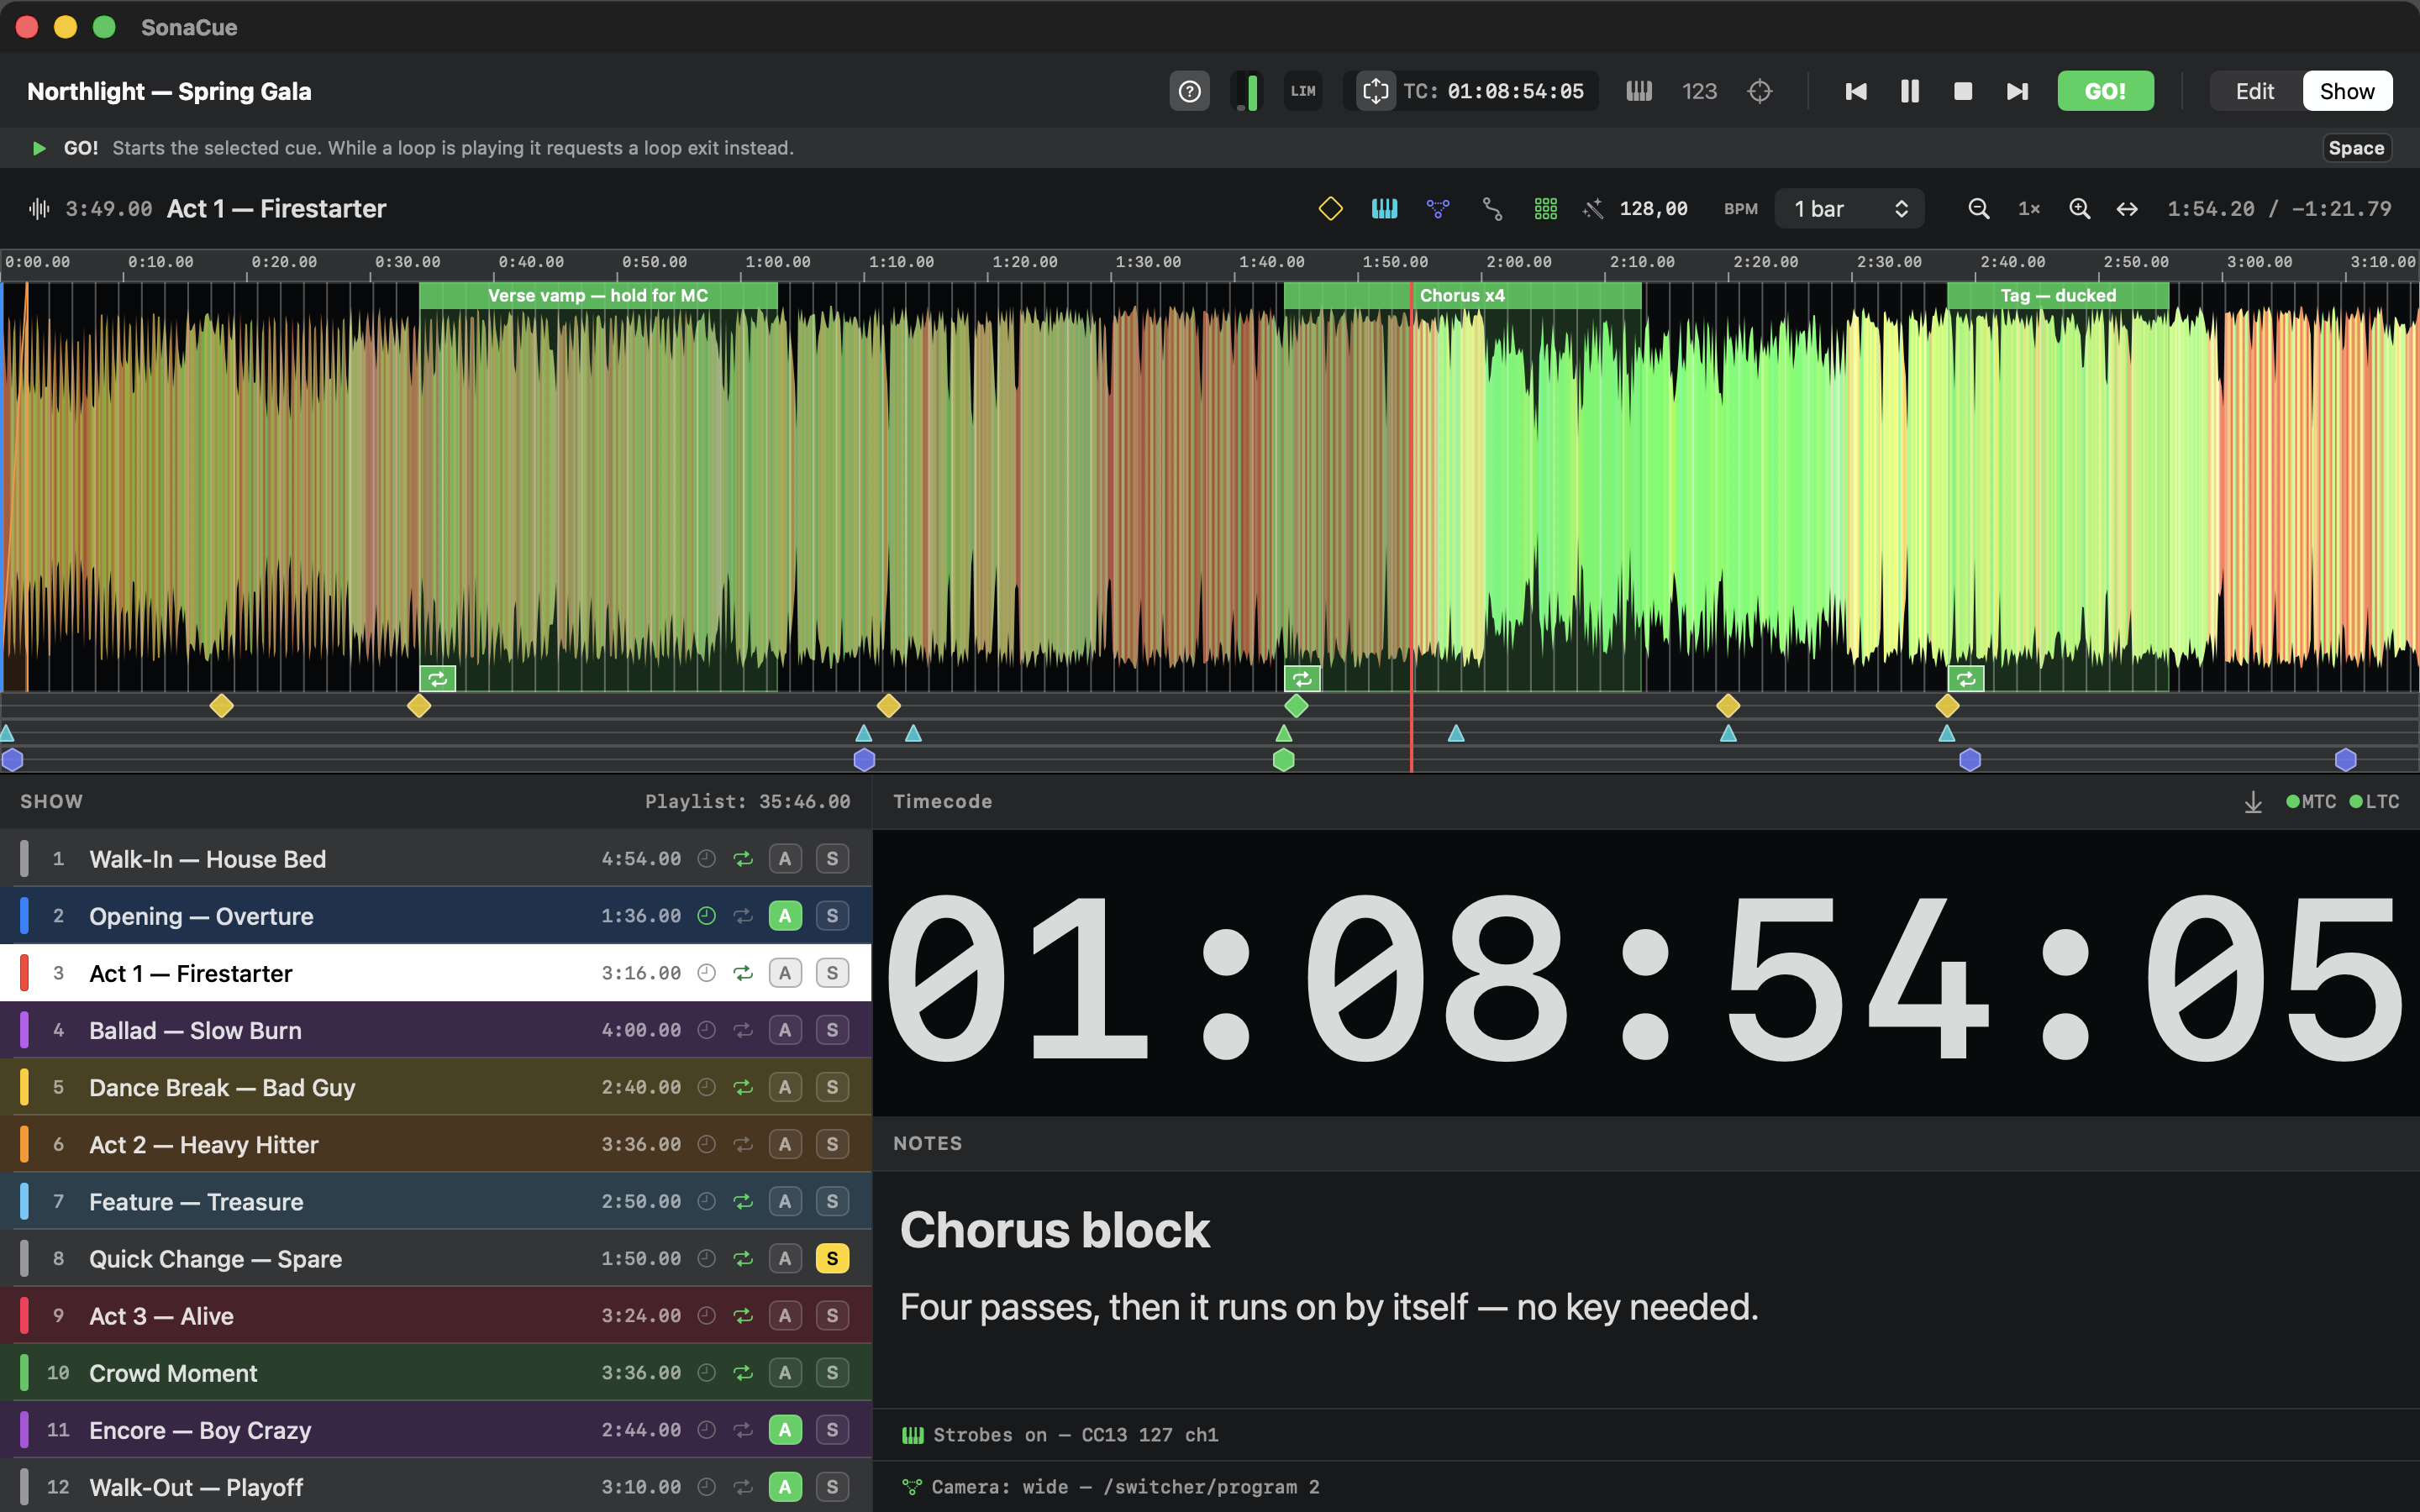Click the clock icon on Crowd Moment
This screenshot has width=2420, height=1512.
[706, 1373]
